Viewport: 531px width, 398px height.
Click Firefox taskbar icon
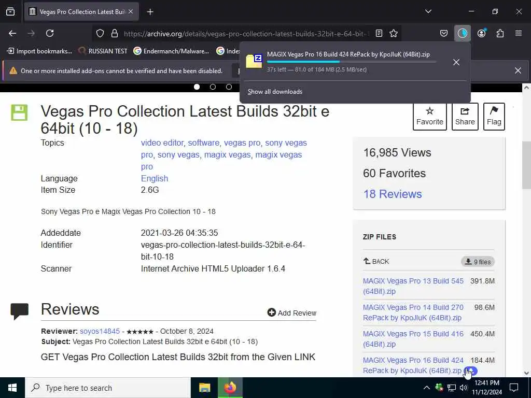(x=230, y=388)
